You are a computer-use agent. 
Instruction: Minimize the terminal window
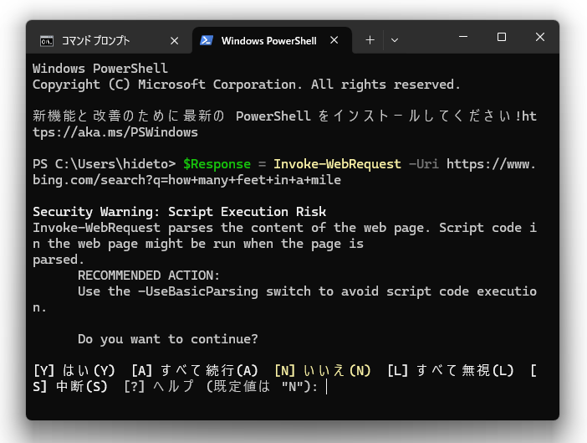(463, 37)
